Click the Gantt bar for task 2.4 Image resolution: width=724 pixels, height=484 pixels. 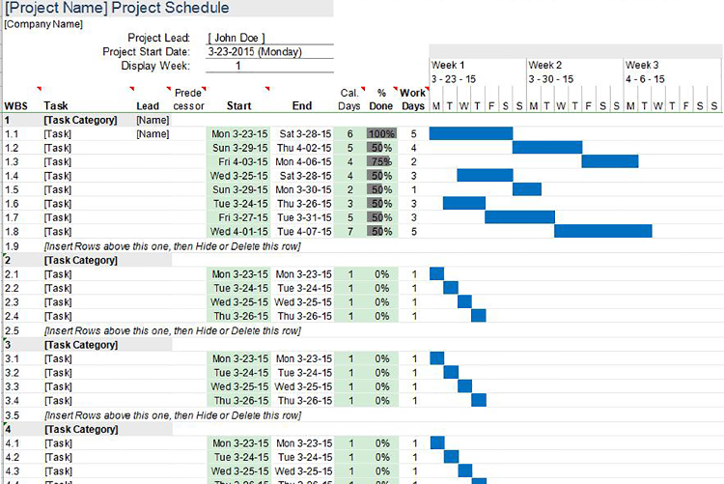tap(479, 316)
